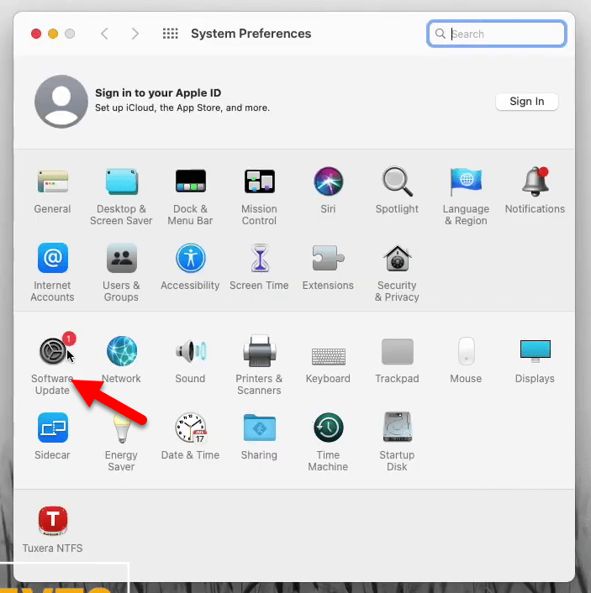Screen dimensions: 591x593
Task: Click the Apple ID profile avatar
Action: click(61, 102)
